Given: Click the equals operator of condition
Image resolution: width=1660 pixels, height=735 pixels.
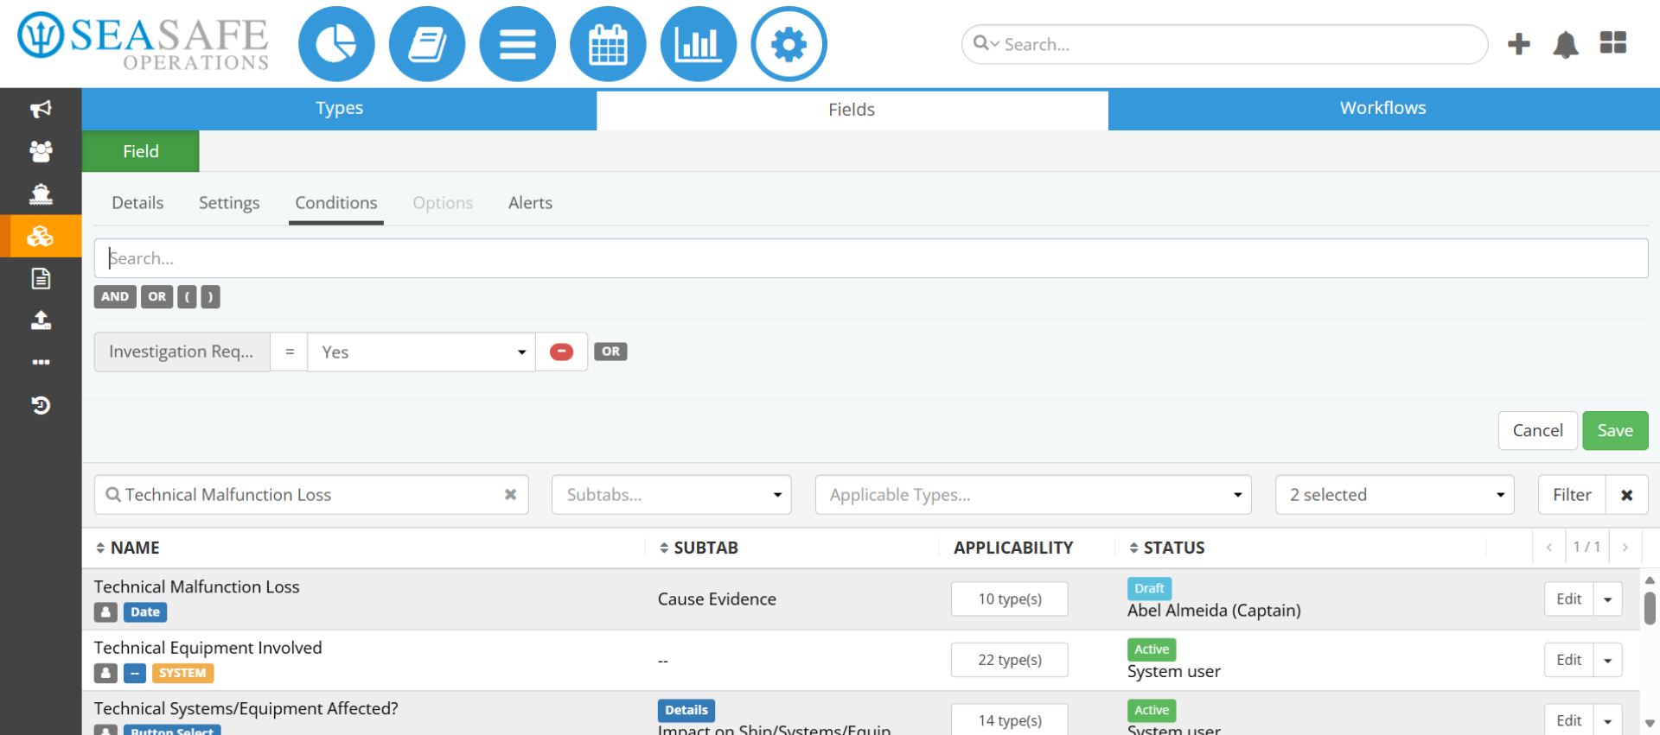Looking at the screenshot, I should point(290,352).
